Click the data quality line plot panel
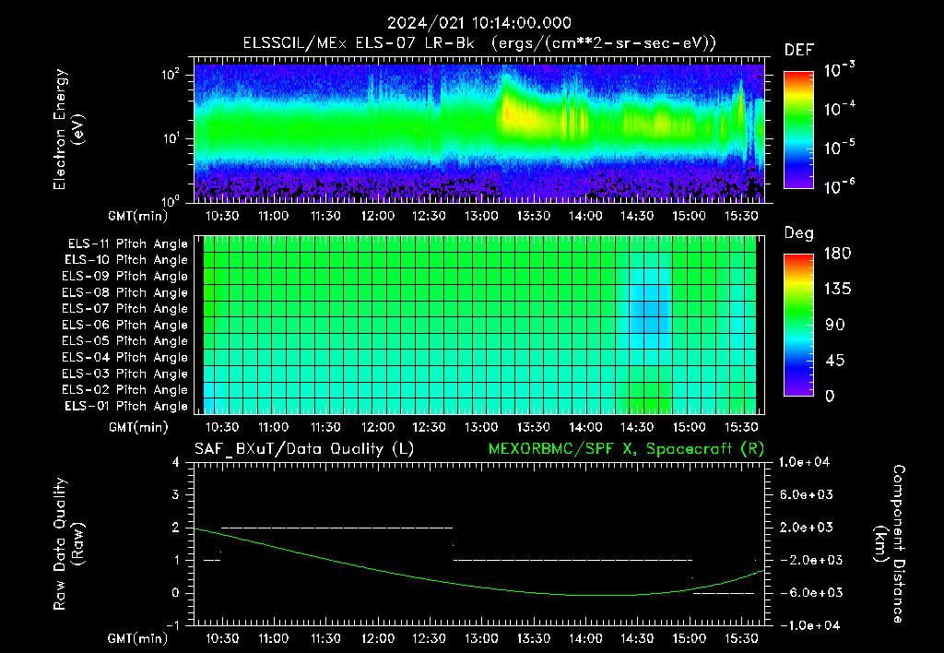The height and width of the screenshot is (653, 944). tap(479, 544)
